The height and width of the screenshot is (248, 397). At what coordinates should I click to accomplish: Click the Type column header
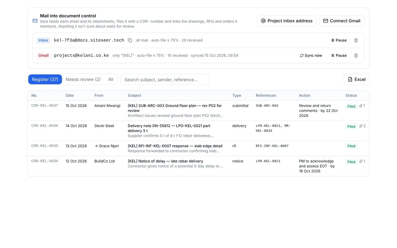pyautogui.click(x=237, y=95)
